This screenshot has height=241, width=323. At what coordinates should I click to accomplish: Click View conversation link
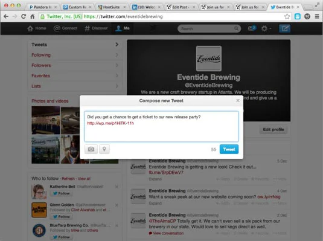[166, 233]
